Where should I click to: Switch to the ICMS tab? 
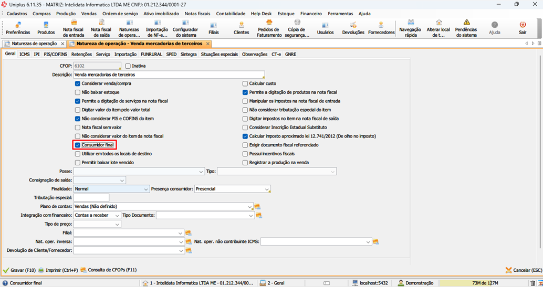[25, 55]
